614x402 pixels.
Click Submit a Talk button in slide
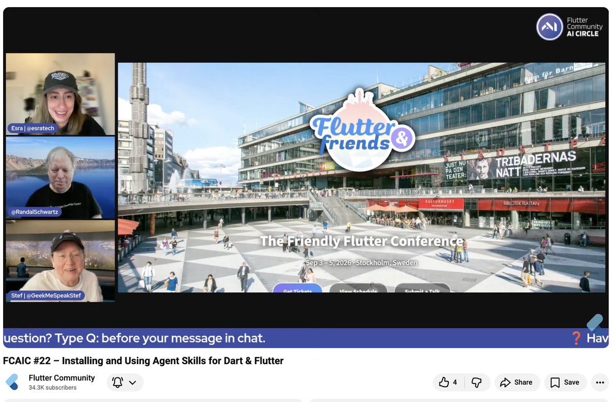click(x=422, y=288)
